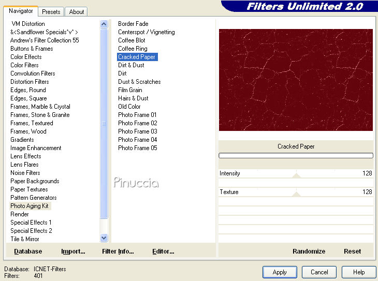Choose the Old Color filter
This screenshot has height=281, width=378.
(129, 107)
